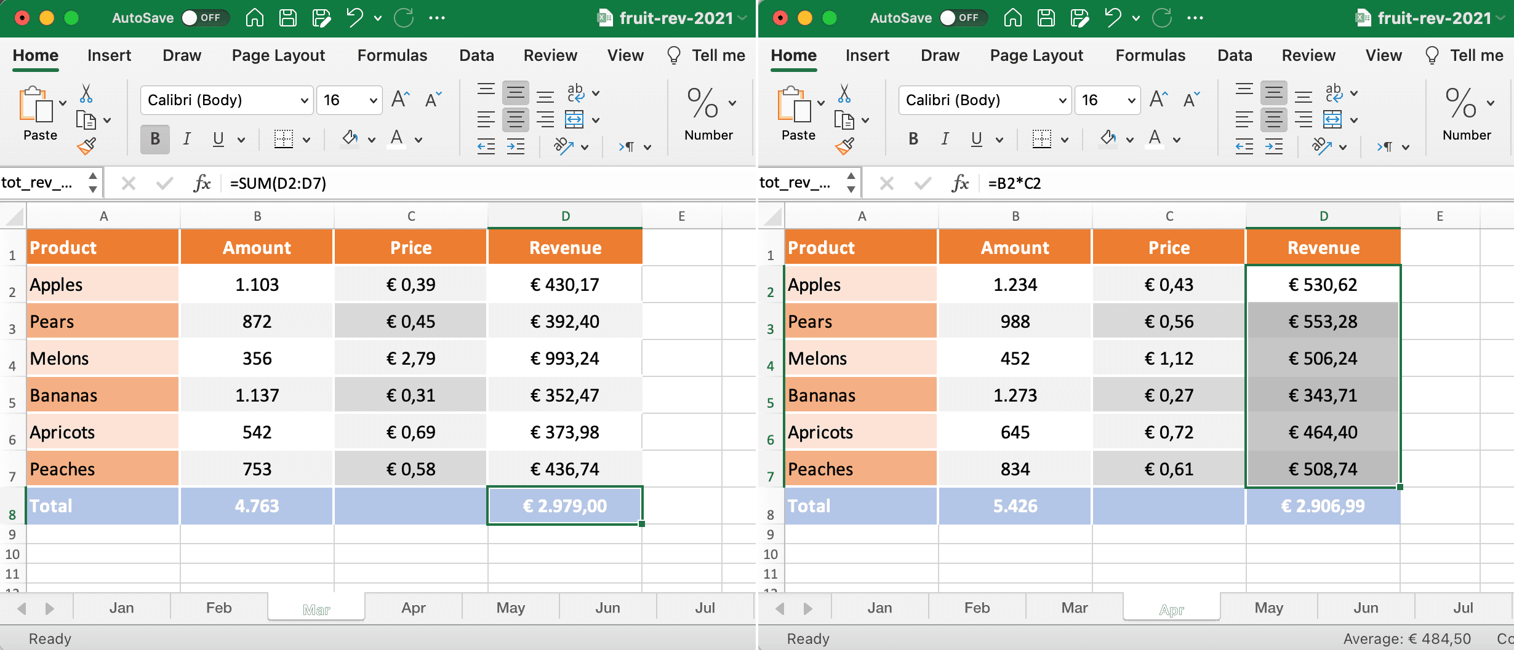
Task: Click the Tell me search option
Action: tap(707, 55)
